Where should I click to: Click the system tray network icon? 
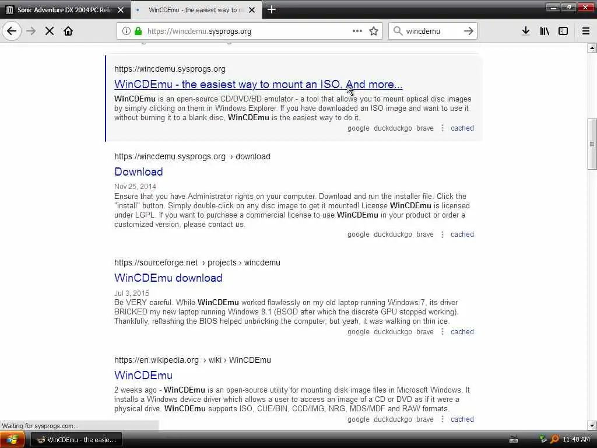point(543,440)
